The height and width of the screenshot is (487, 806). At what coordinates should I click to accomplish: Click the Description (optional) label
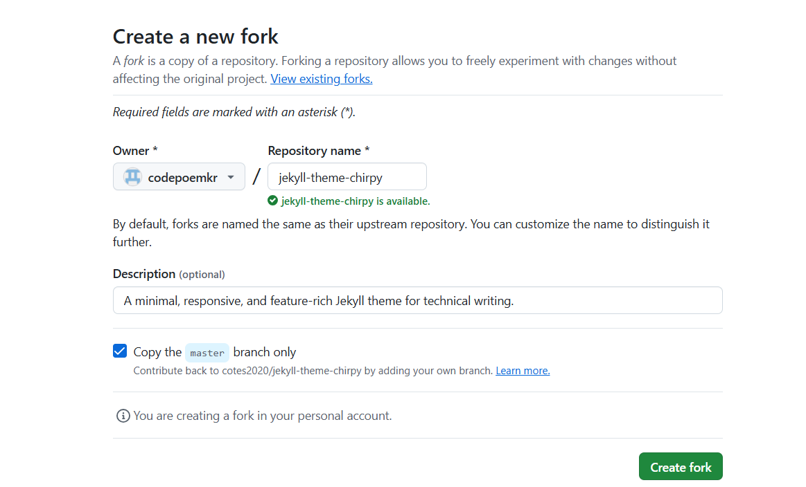coord(168,274)
